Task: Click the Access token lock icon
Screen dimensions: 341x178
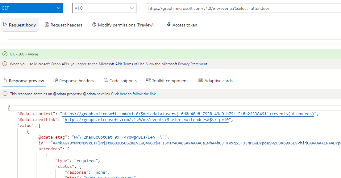Action: tap(169, 24)
